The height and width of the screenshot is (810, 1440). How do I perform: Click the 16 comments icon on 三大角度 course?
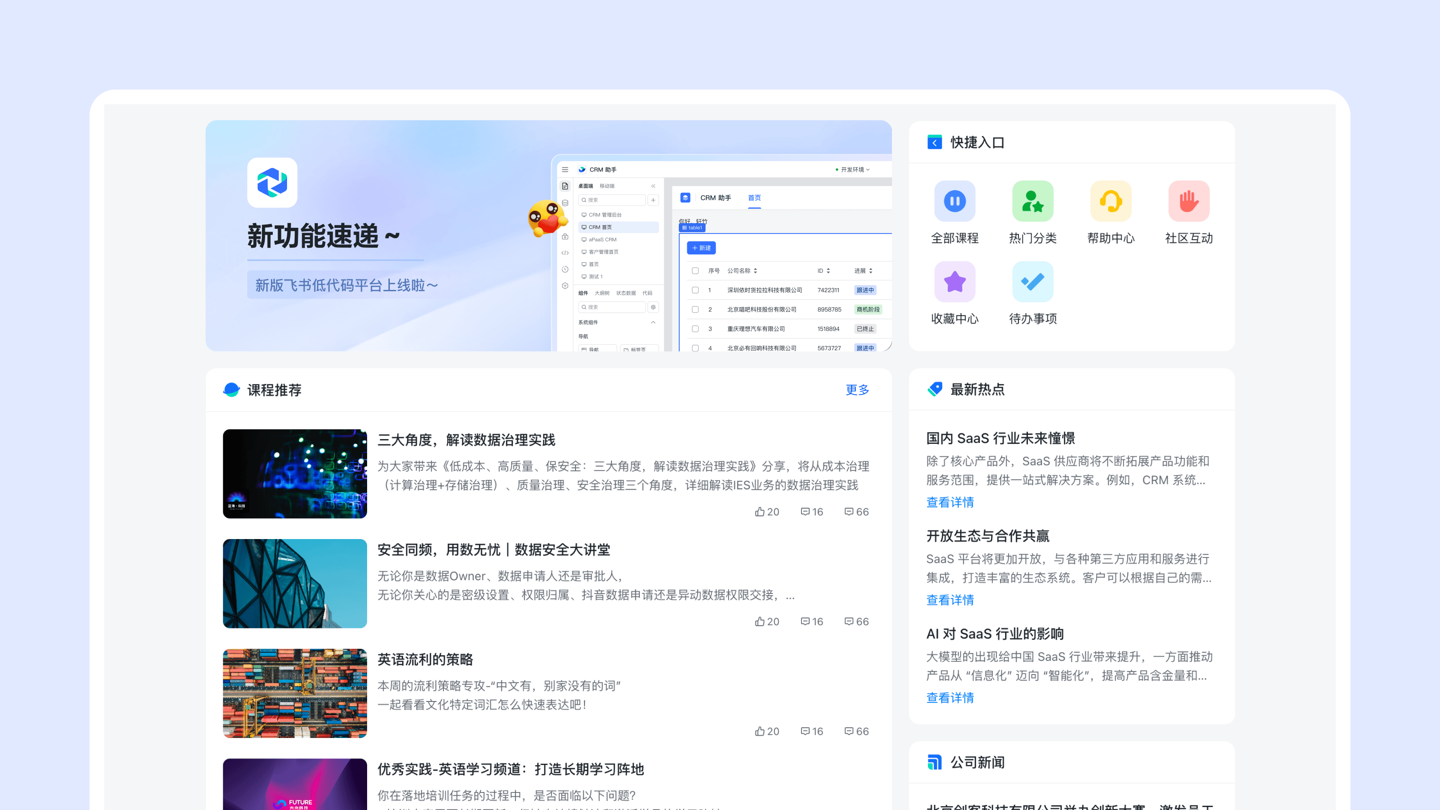(x=805, y=512)
